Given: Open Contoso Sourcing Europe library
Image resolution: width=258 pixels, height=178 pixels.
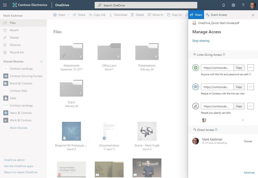Looking at the screenshot, I should point(23,76).
